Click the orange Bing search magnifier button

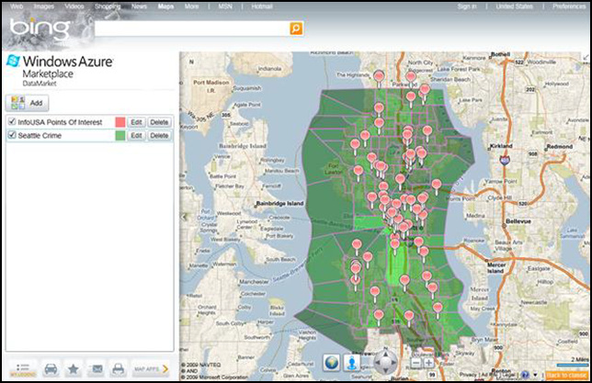point(296,28)
